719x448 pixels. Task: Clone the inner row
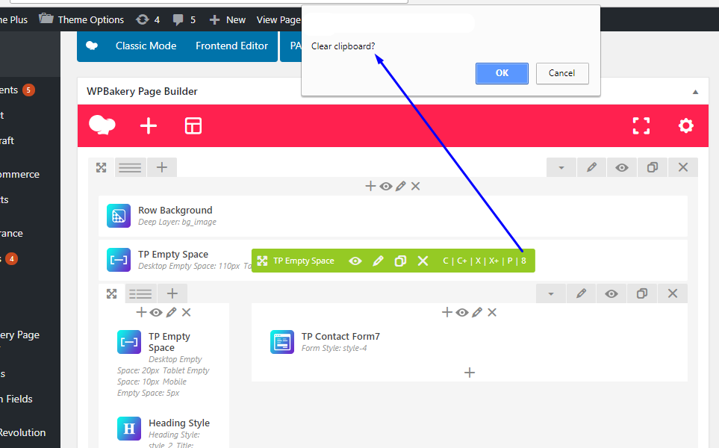point(642,294)
